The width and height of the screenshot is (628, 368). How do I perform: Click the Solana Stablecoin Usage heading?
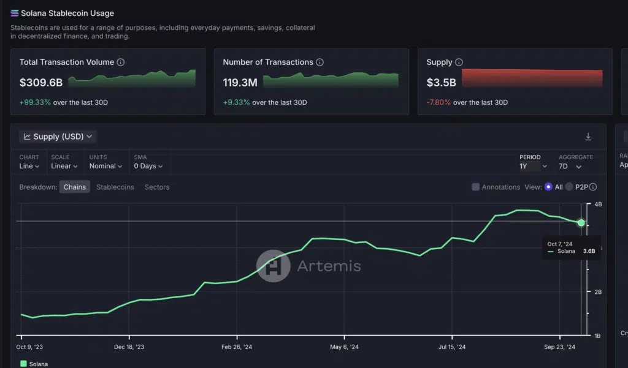tap(67, 13)
